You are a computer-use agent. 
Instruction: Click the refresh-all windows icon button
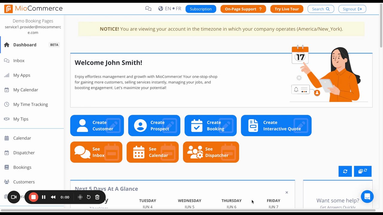(x=363, y=171)
